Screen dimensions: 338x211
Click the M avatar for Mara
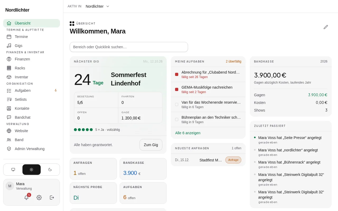pyautogui.click(x=10, y=186)
